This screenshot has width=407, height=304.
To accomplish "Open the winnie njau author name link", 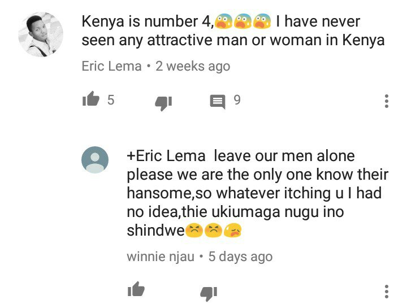I will click(x=161, y=257).
